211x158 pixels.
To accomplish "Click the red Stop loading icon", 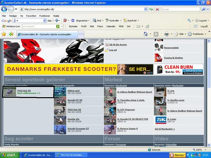I will tap(157, 9).
